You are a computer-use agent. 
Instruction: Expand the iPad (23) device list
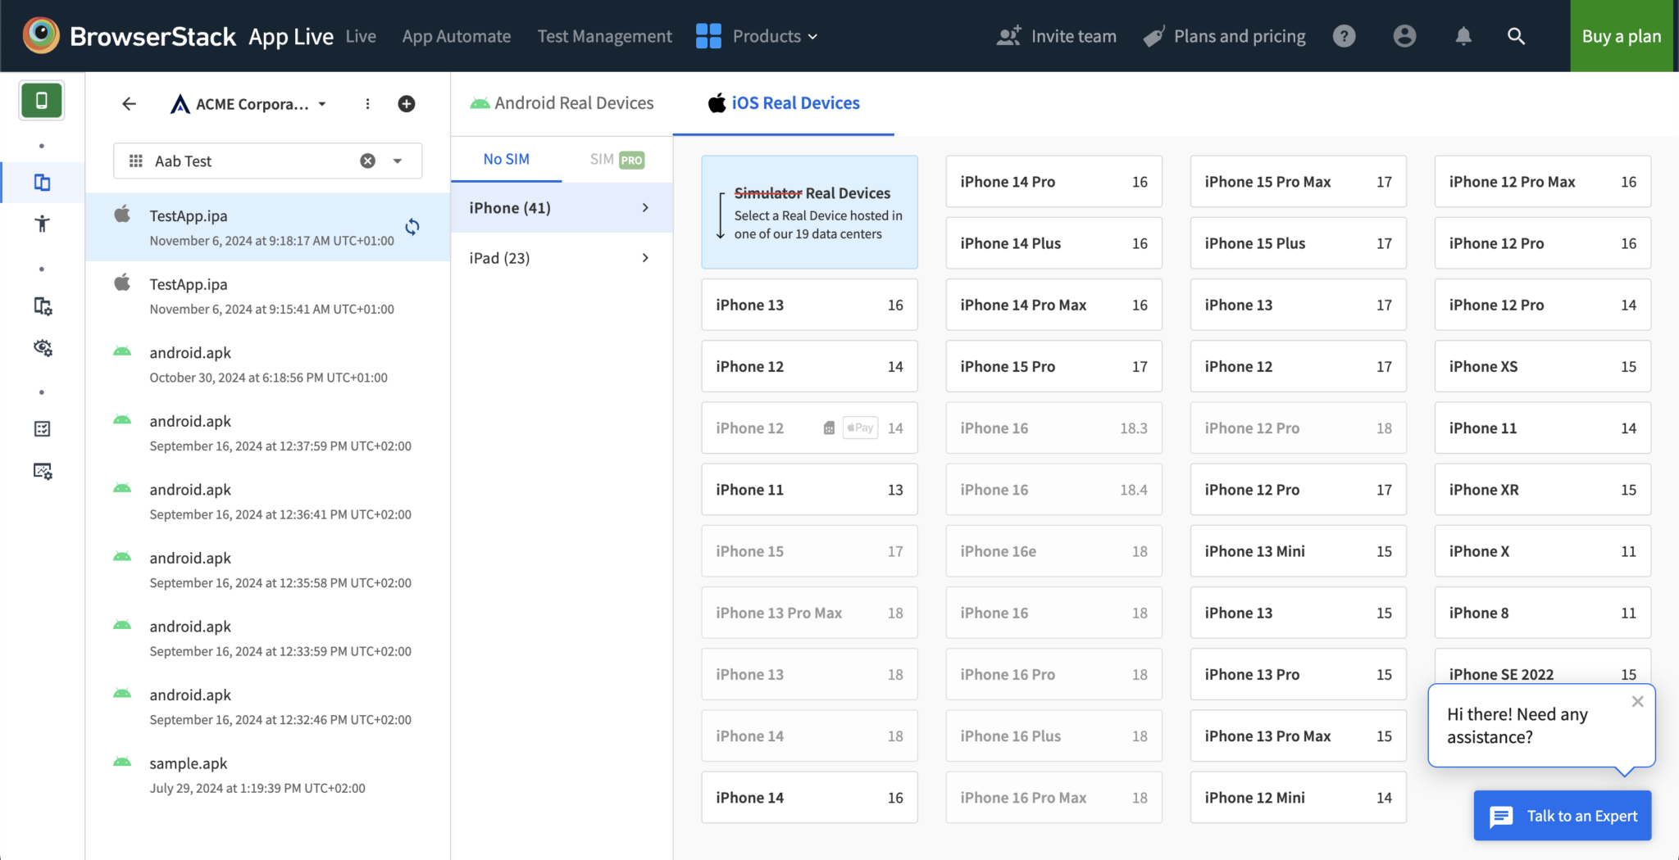(561, 257)
